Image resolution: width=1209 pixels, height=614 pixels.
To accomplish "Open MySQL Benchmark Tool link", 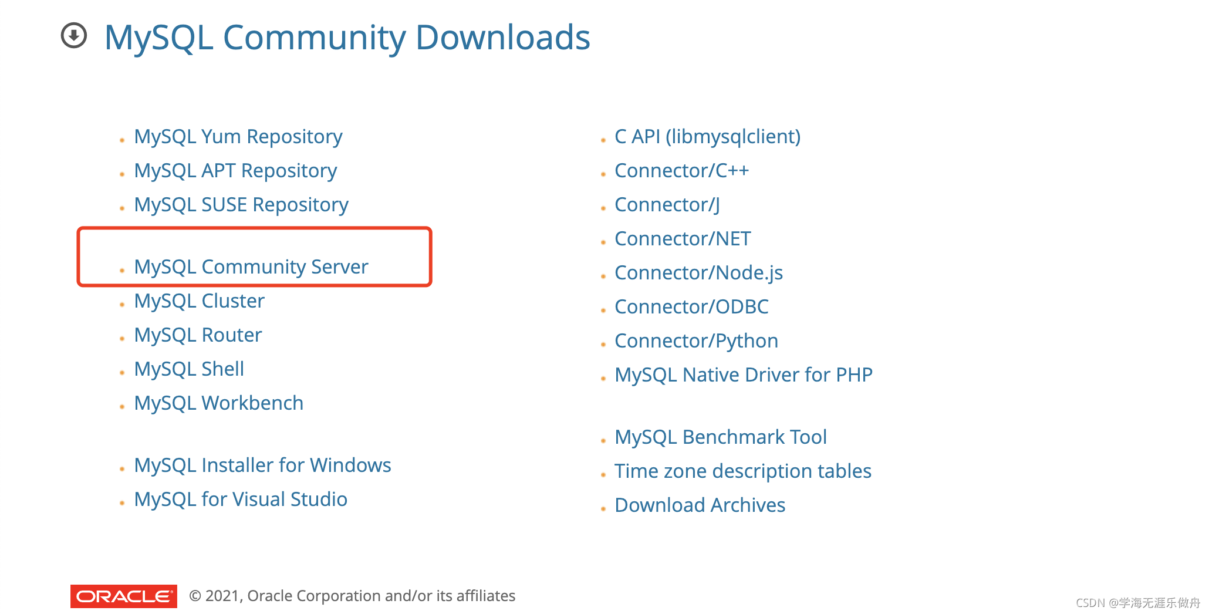I will tap(721, 437).
